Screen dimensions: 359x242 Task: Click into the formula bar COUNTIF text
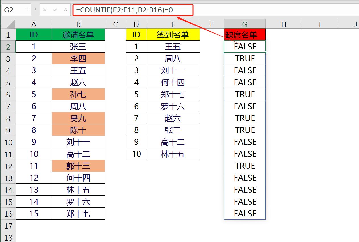coord(124,10)
